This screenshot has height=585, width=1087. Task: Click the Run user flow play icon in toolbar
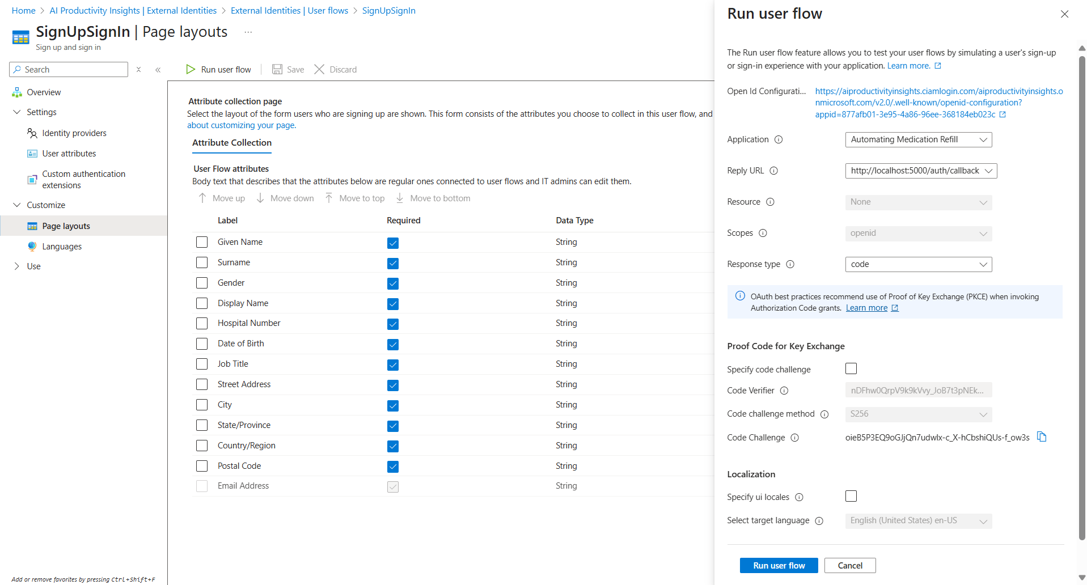pyautogui.click(x=191, y=69)
